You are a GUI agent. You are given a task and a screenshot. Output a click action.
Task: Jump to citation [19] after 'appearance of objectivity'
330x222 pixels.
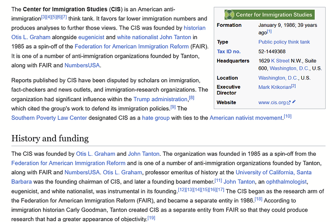tap(151, 218)
